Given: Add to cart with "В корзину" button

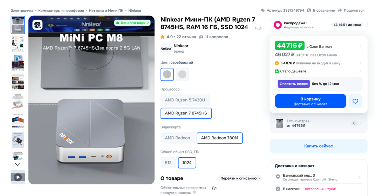Looking at the screenshot, I should pyautogui.click(x=310, y=101).
